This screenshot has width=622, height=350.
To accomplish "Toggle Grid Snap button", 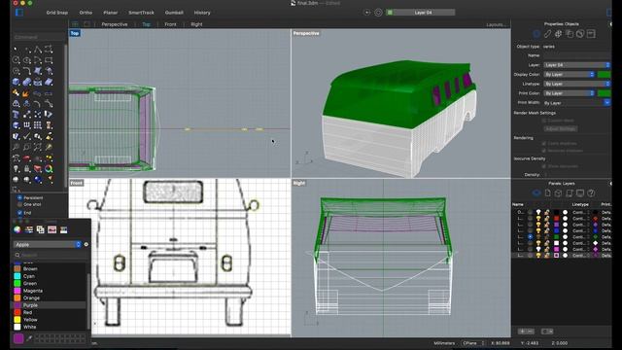I will [56, 13].
